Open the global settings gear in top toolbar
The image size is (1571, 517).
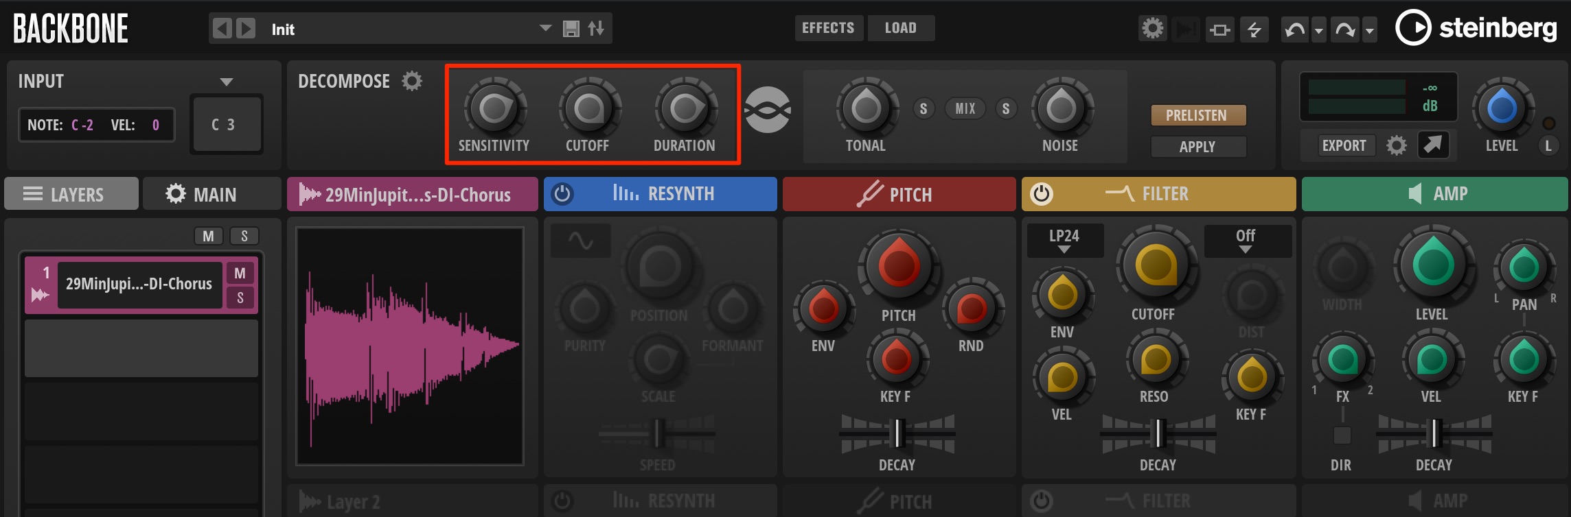[x=1153, y=29]
